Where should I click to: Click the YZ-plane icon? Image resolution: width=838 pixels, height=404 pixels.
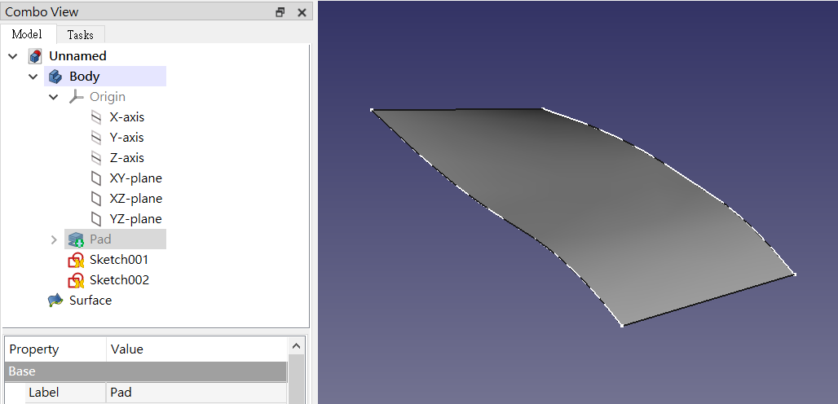[x=96, y=219]
